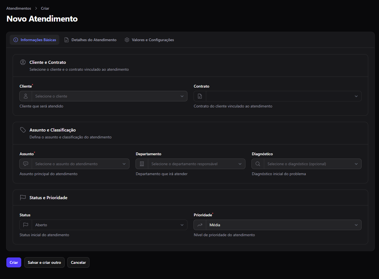This screenshot has width=379, height=279.
Task: Click the Criar breadcrumb item
Action: [x=45, y=8]
